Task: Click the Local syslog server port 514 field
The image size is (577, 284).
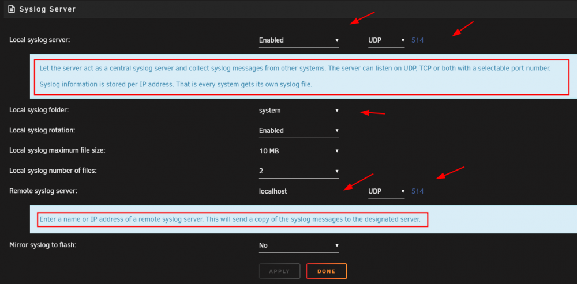Action: pos(429,40)
